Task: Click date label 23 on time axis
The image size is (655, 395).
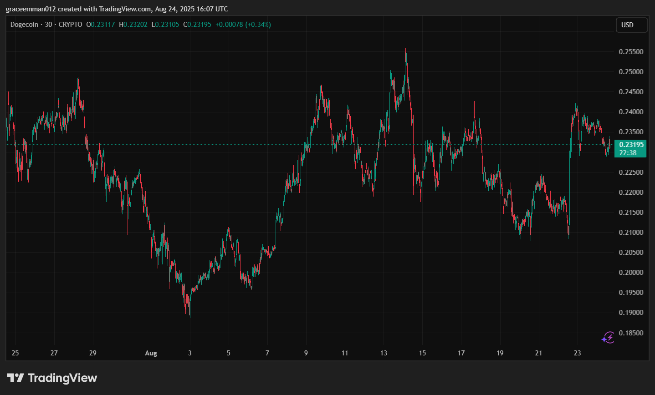Action: (x=577, y=353)
